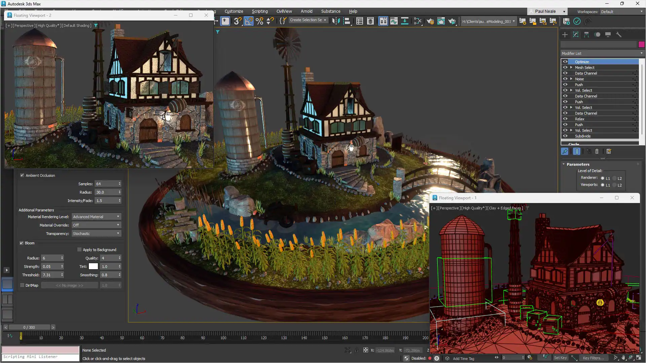This screenshot has height=363, width=646.
Task: Open Render Setup with the teapot icon
Action: 430,21
